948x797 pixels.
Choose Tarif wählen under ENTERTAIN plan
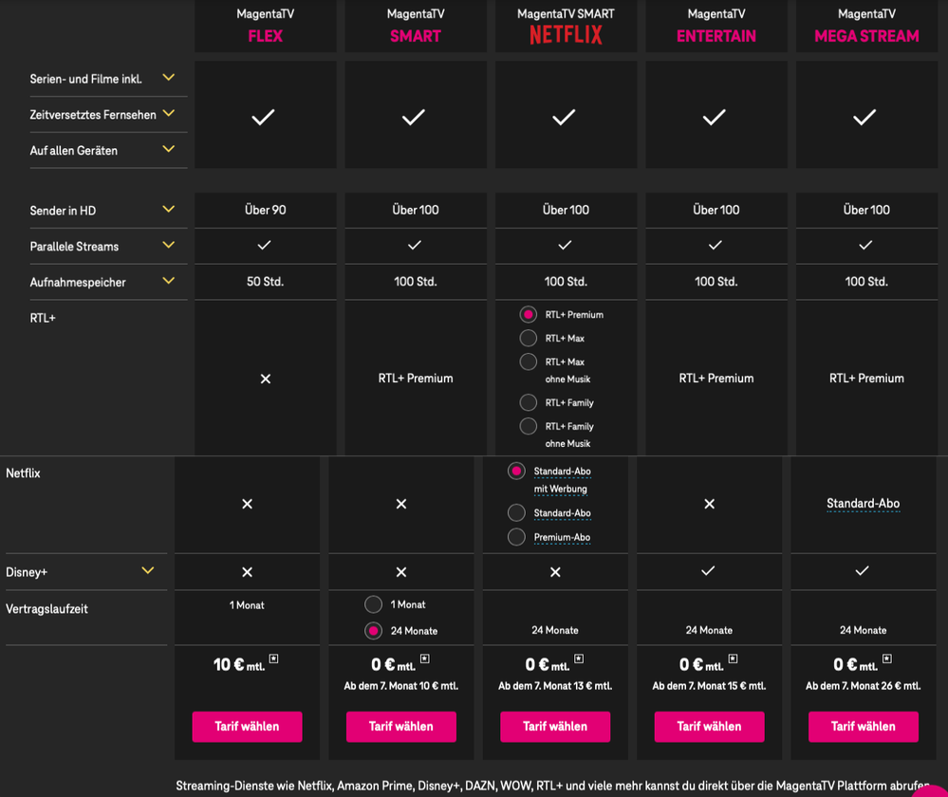pos(709,727)
